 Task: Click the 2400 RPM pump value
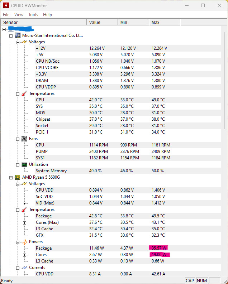(x=99, y=151)
